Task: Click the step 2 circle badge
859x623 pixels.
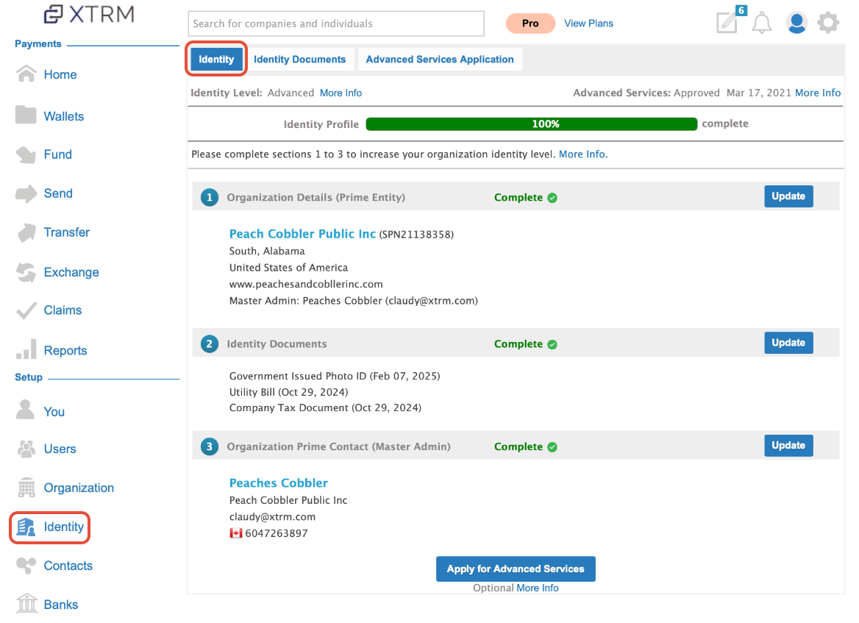Action: point(210,344)
